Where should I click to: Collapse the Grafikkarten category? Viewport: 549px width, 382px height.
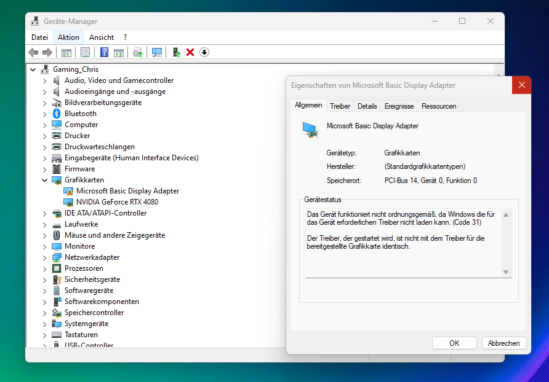pos(44,180)
